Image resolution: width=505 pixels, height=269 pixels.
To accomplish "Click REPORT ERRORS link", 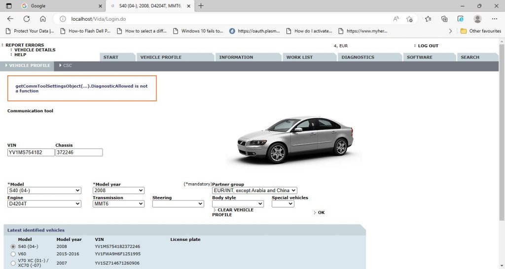I will click(x=25, y=45).
